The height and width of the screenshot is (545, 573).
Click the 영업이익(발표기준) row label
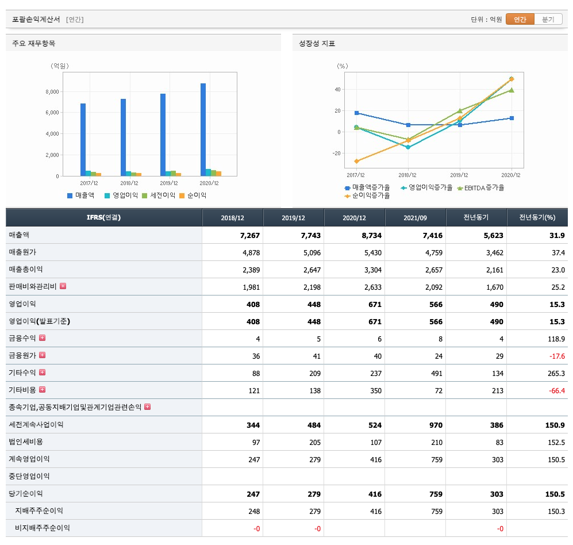pos(40,321)
